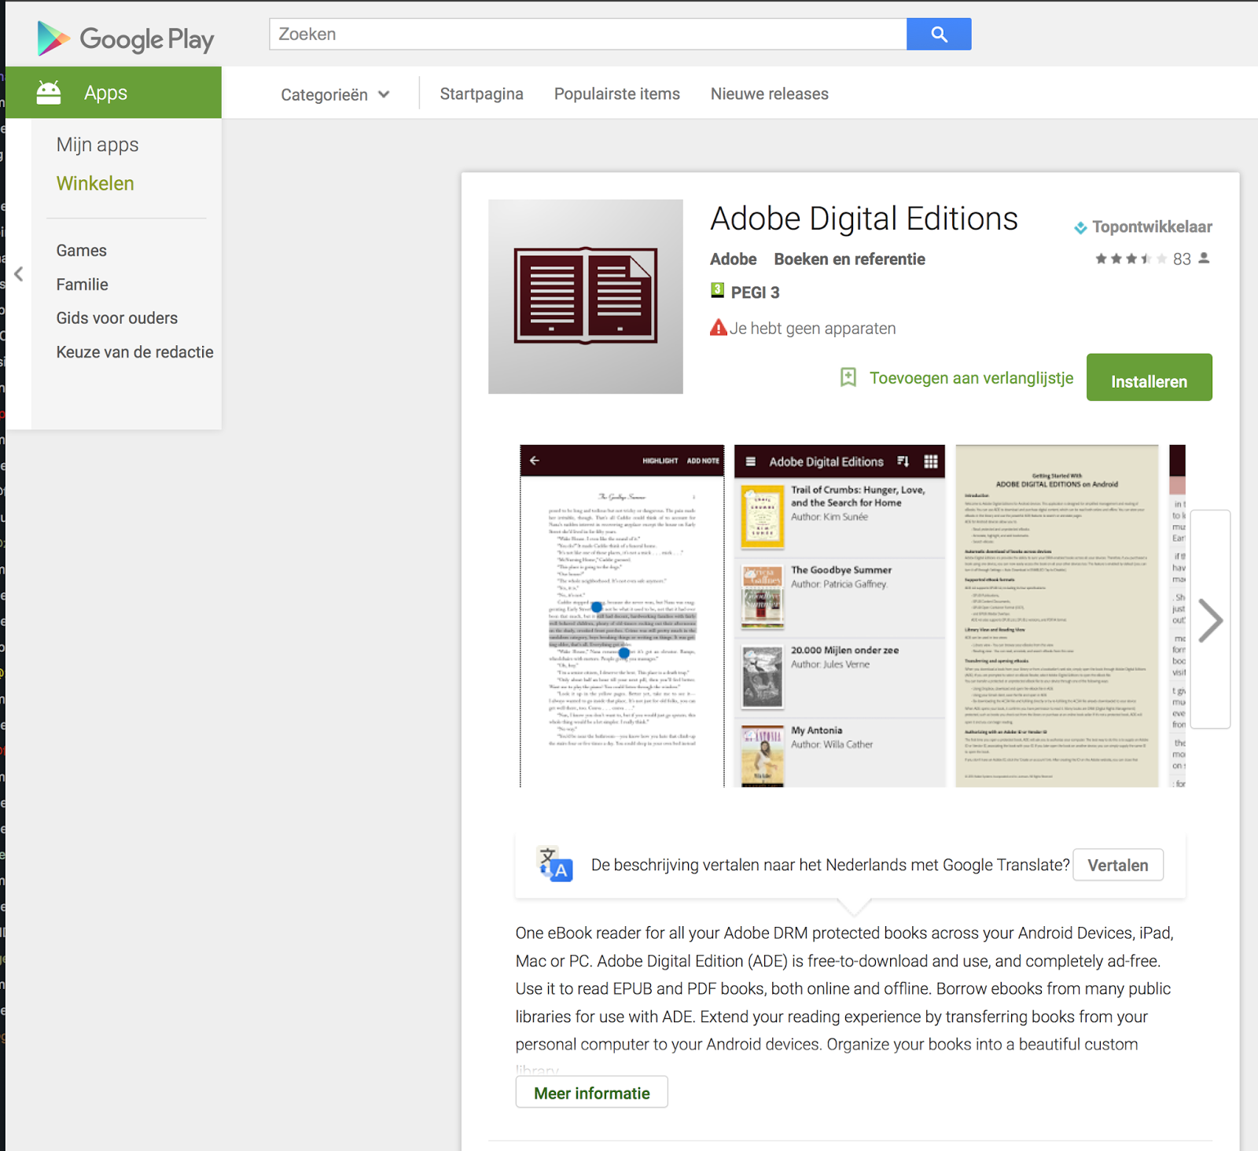Open Gids voor ouders link
The width and height of the screenshot is (1258, 1151).
[x=117, y=318]
